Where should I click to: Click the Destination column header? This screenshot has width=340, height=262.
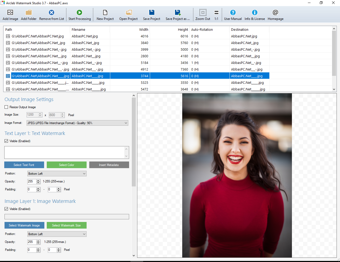(x=249, y=29)
